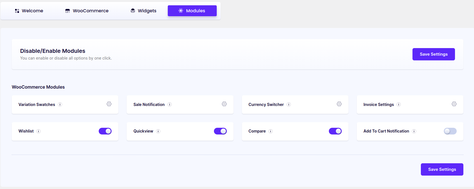Open Invoice Settings gear icon
The image size is (474, 189).
coord(454,104)
